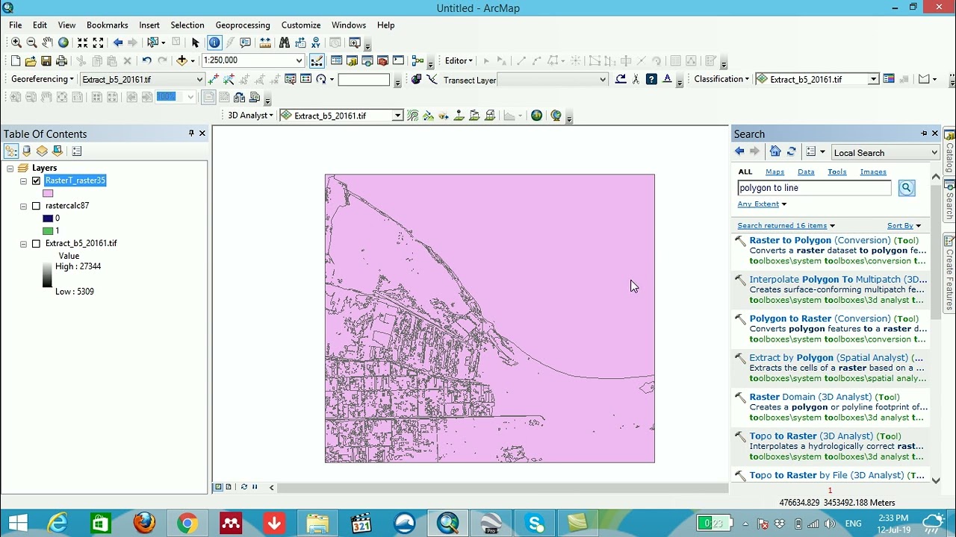Enable the Extract_b5_20161.tif layer checkbox
Screen dimensions: 956x537
36,244
